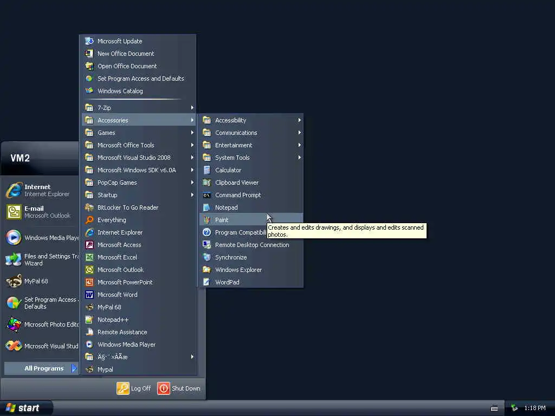Expand Microsoft Windows SDK v6.0A submenu
Screen dimensions: 555x416
(x=139, y=170)
